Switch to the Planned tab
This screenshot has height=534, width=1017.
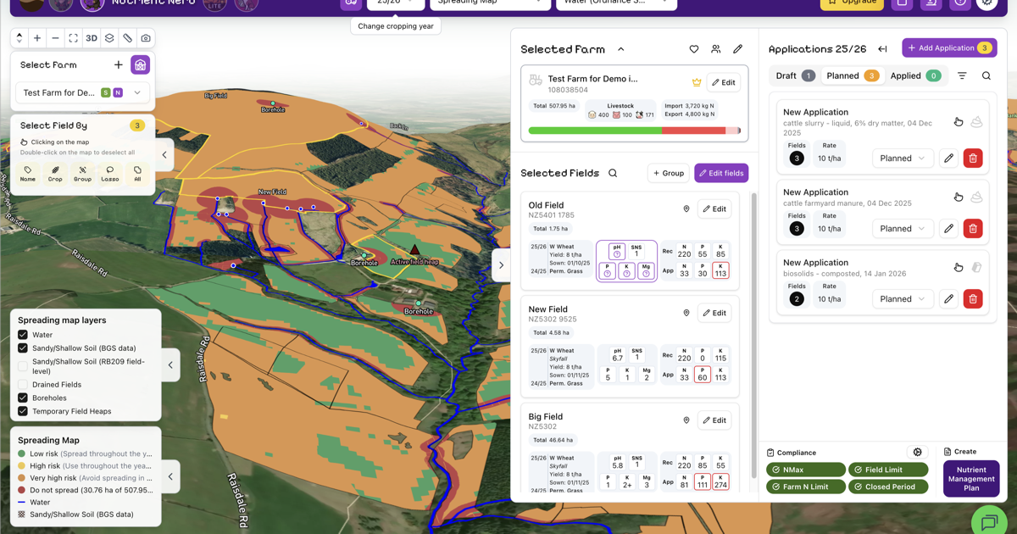coord(853,75)
